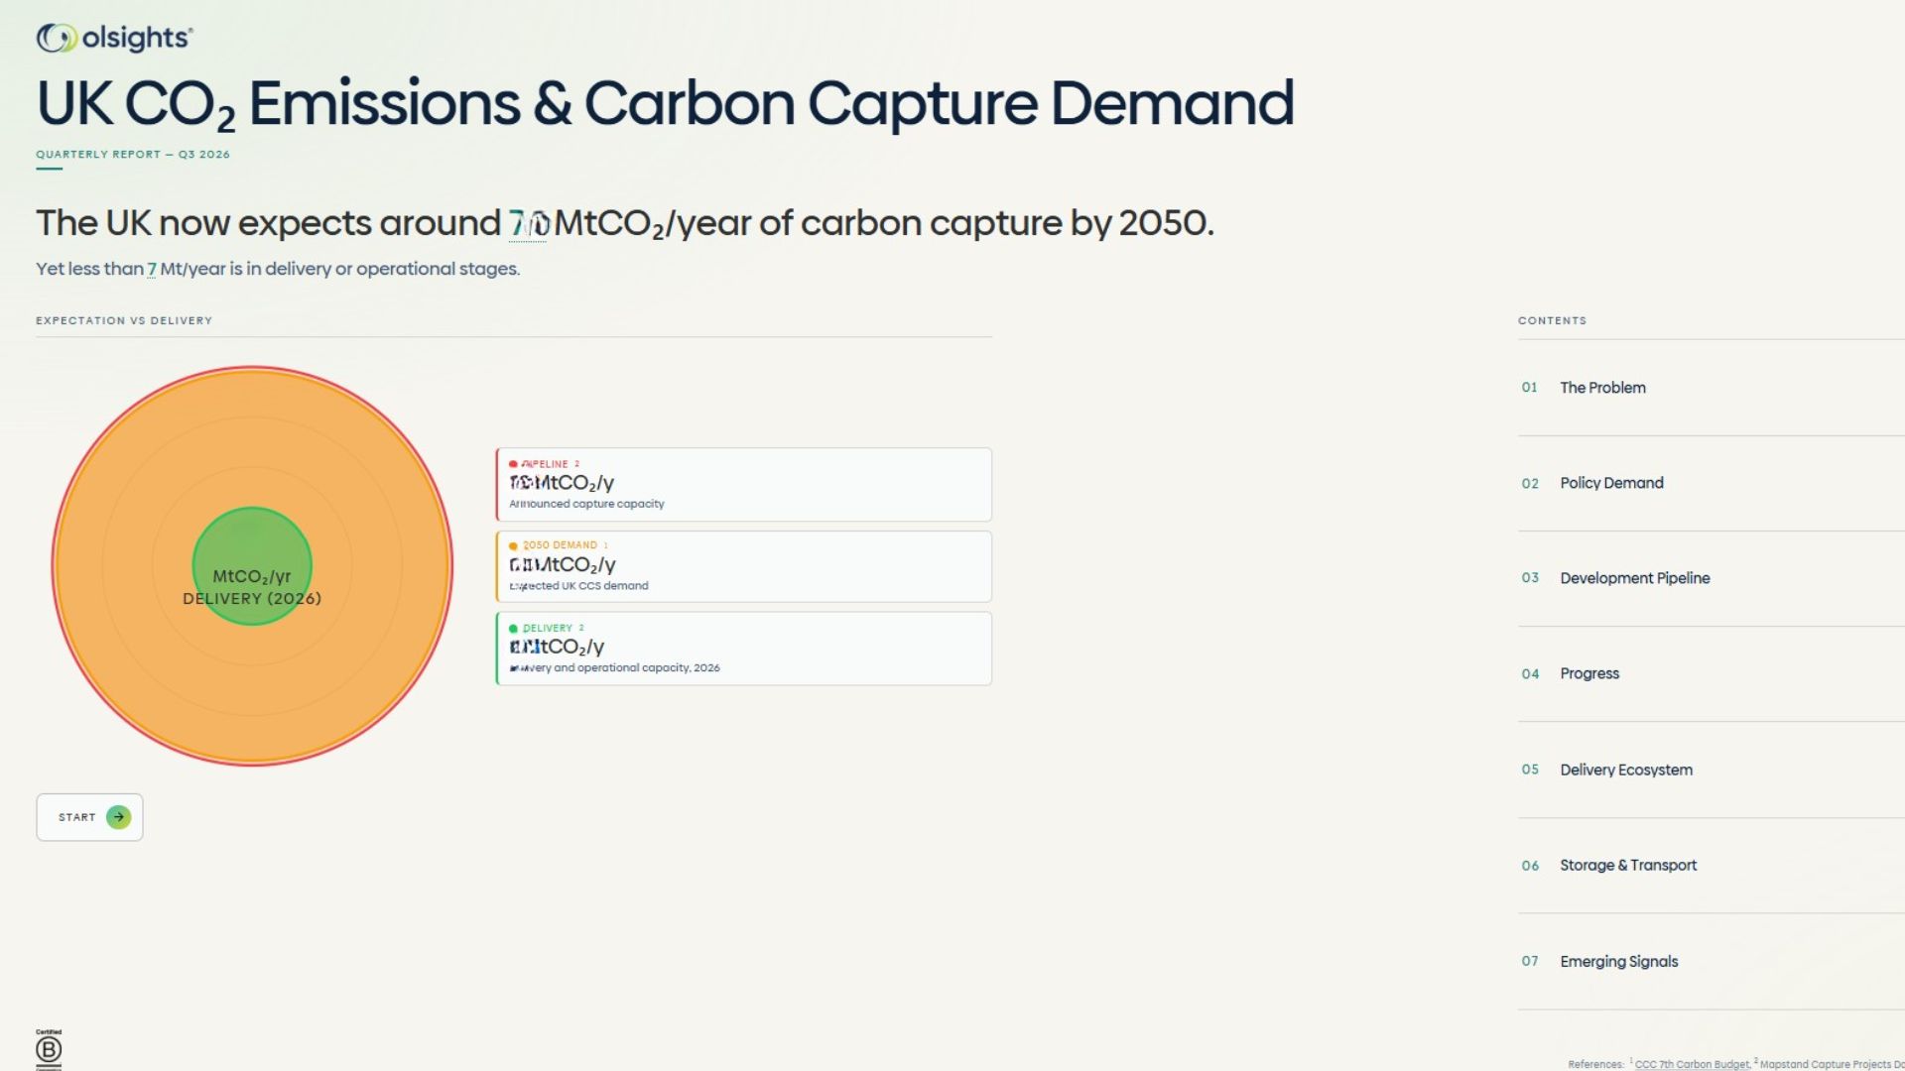Click the underlined 70 figure in headline
The height and width of the screenshot is (1071, 1905).
(528, 223)
